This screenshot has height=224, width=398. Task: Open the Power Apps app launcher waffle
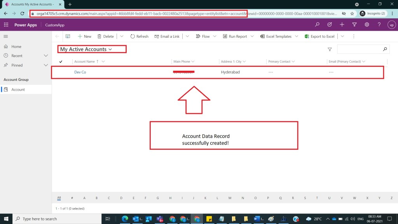[x=6, y=25]
